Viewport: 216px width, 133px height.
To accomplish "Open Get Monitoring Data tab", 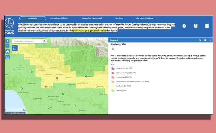I will 145,18.
